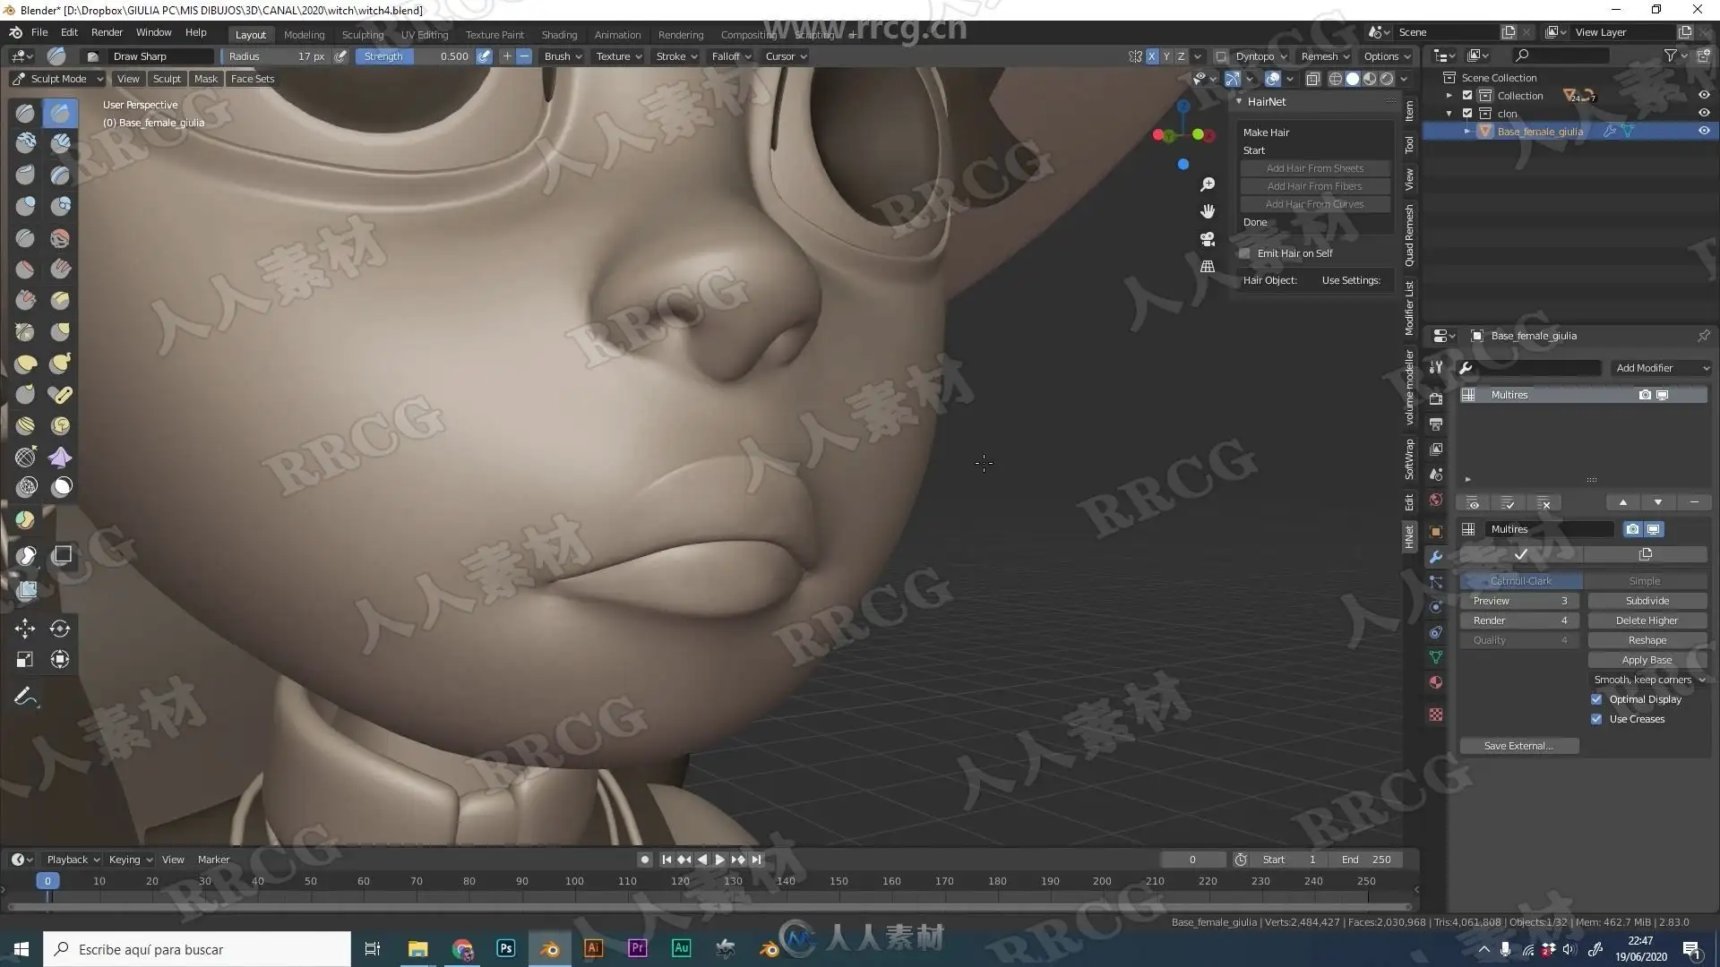Image resolution: width=1720 pixels, height=967 pixels.
Task: Click the Subdivide button
Action: point(1647,601)
